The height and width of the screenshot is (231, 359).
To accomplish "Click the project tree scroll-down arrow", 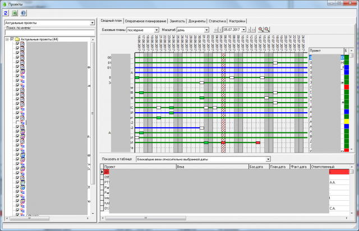I will tap(93, 214).
